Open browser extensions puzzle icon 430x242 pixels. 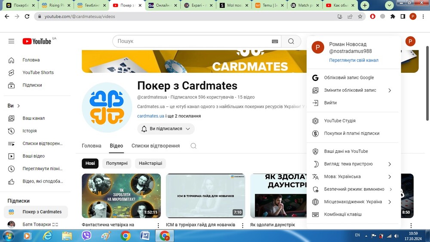click(x=393, y=16)
